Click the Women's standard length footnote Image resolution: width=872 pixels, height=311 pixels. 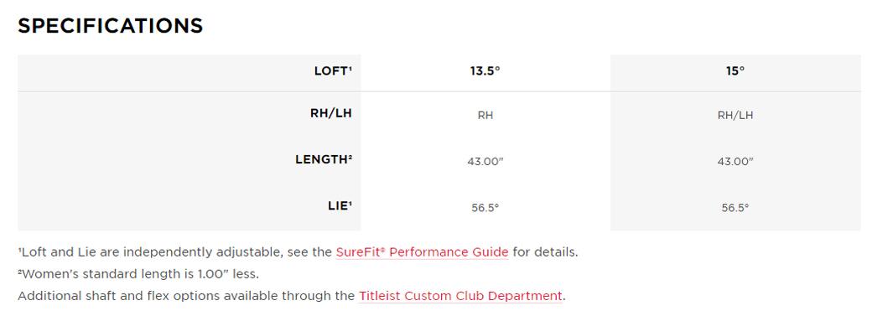138,274
